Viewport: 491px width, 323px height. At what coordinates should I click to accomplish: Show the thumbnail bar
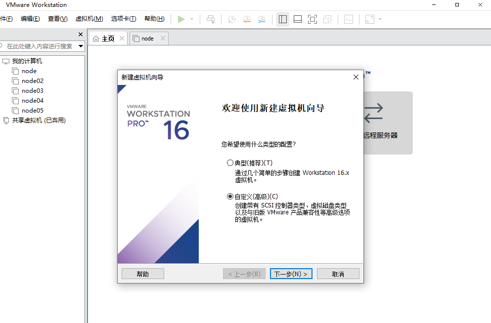click(x=297, y=19)
